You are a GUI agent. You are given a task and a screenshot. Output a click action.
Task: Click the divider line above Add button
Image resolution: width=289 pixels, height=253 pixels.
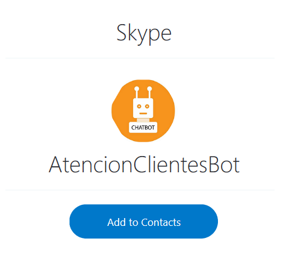pyautogui.click(x=140, y=190)
